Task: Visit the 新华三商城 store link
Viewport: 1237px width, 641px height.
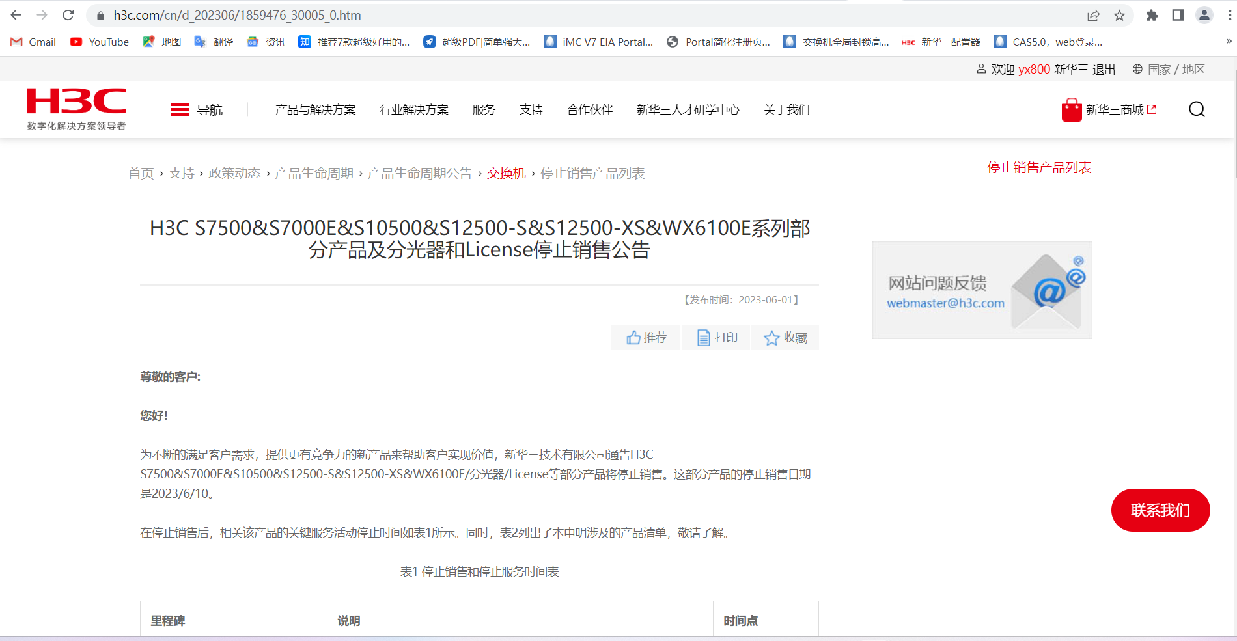Action: pos(1109,110)
